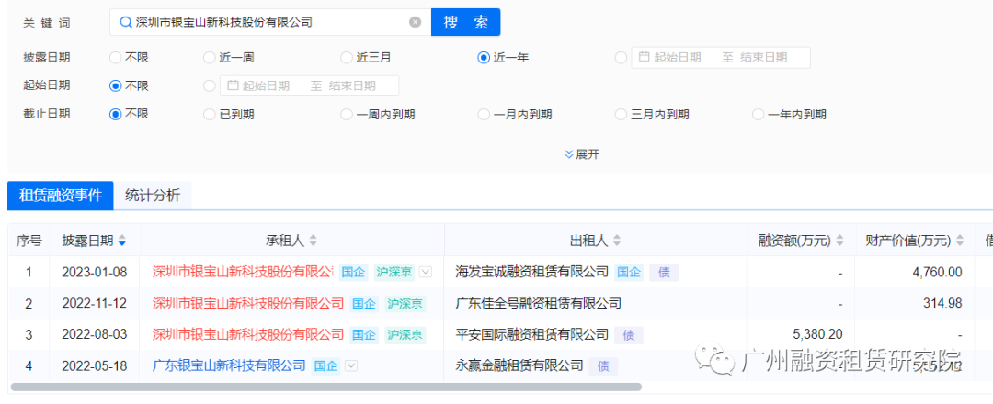Image resolution: width=993 pixels, height=404 pixels.
Task: Sort by 披露日期 column arrow icon
Action: pyautogui.click(x=122, y=241)
